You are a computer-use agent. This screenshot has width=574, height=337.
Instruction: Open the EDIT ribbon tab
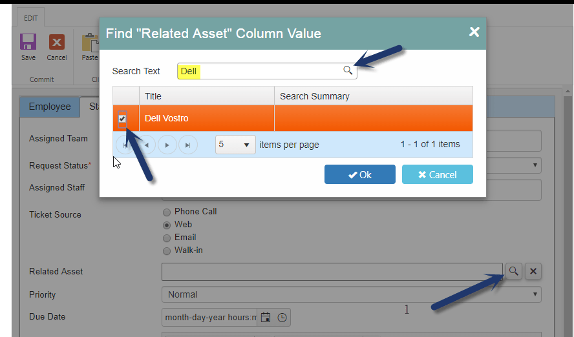[x=31, y=18]
